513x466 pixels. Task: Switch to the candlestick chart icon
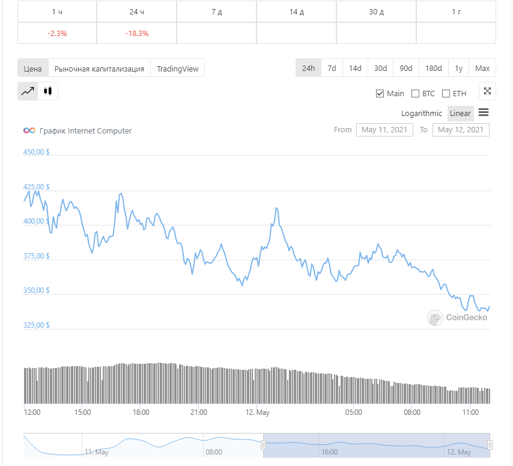point(48,91)
